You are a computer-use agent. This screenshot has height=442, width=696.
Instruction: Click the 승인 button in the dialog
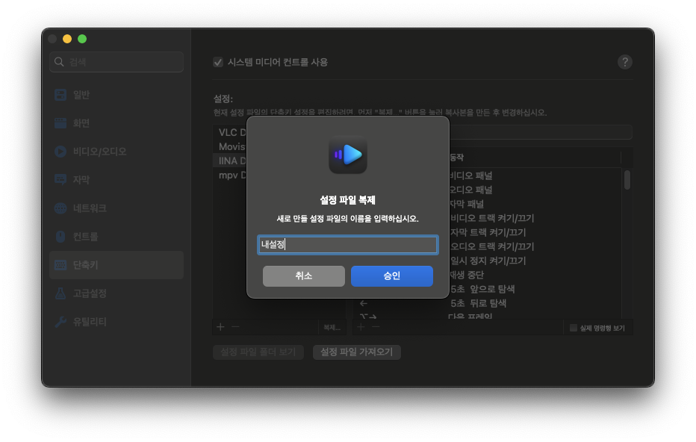click(x=391, y=276)
